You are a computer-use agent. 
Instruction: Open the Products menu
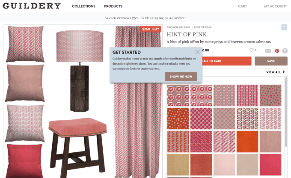point(113,6)
